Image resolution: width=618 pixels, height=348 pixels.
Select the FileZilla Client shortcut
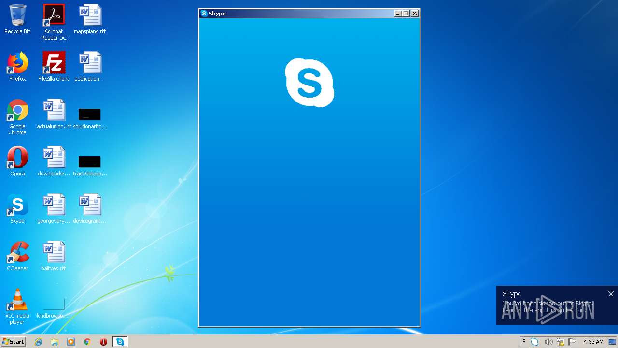click(54, 67)
